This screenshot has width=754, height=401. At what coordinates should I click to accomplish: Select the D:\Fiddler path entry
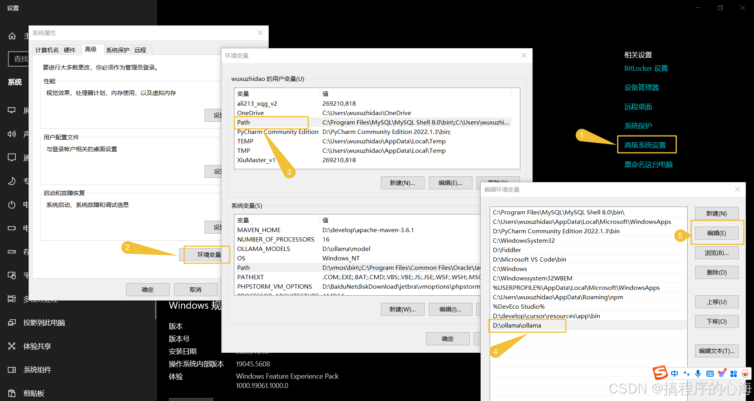(589, 250)
